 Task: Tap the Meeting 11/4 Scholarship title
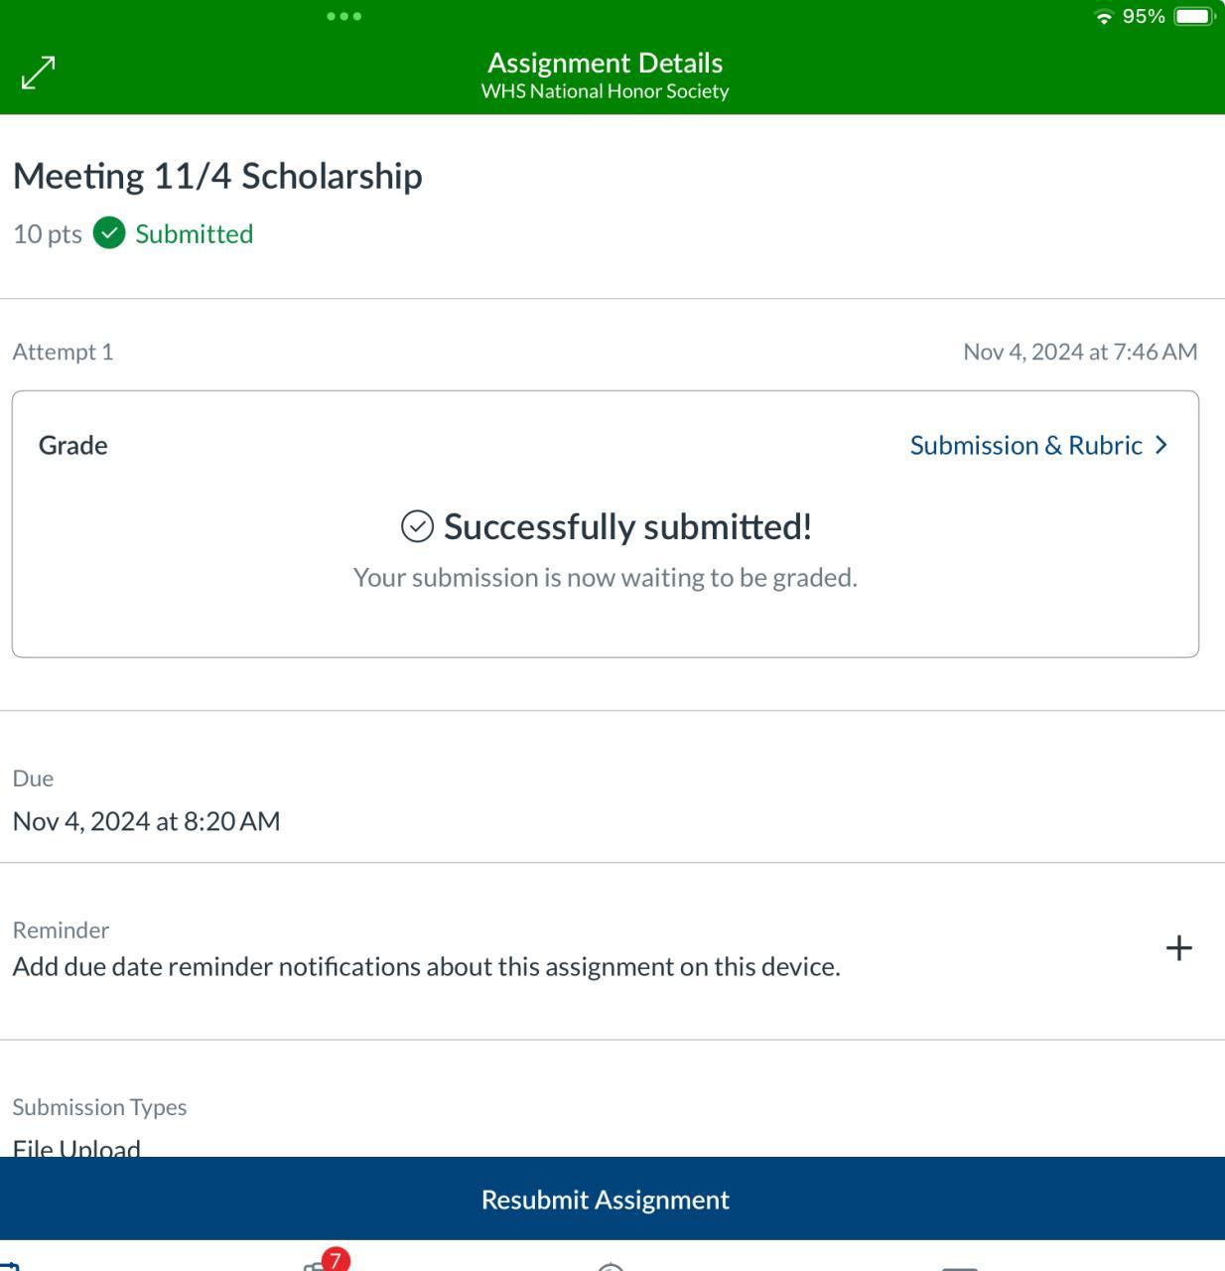[217, 176]
